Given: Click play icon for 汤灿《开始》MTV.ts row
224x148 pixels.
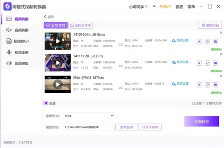Looking at the screenshot, I should [199, 85].
